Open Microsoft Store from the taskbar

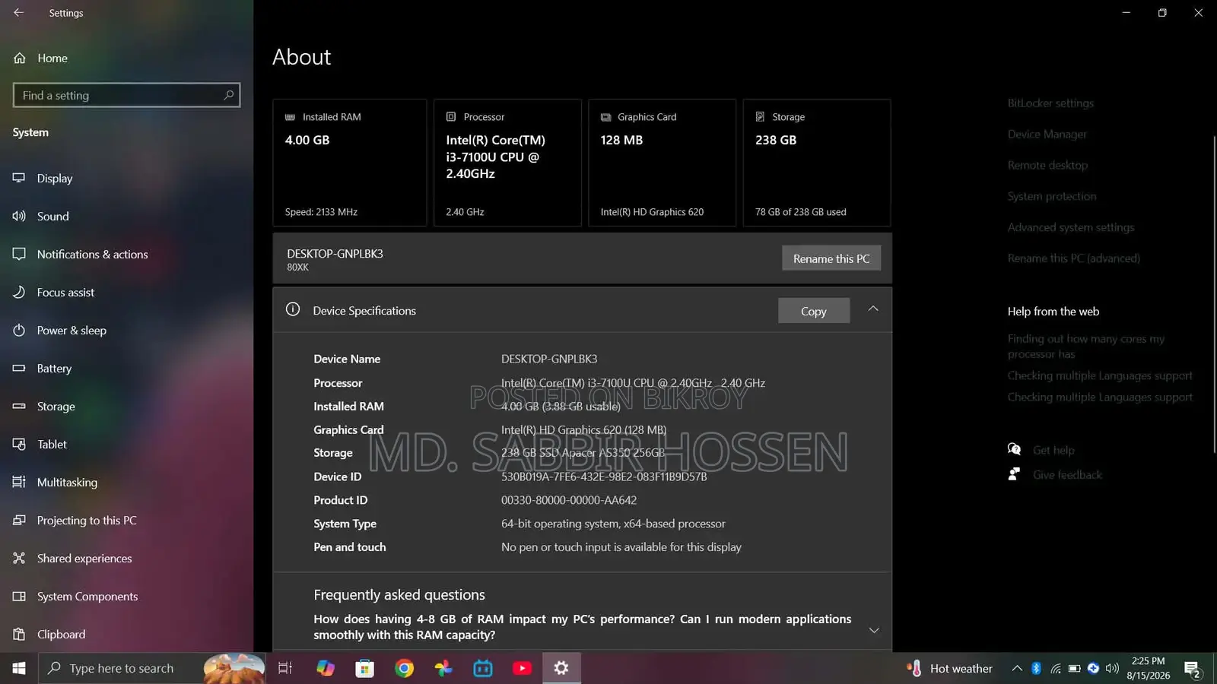pyautogui.click(x=365, y=668)
